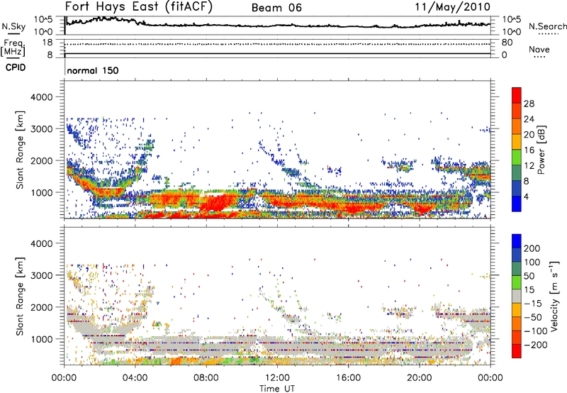
Task: Click the 'normal 150' CPID text
Action: coord(93,70)
